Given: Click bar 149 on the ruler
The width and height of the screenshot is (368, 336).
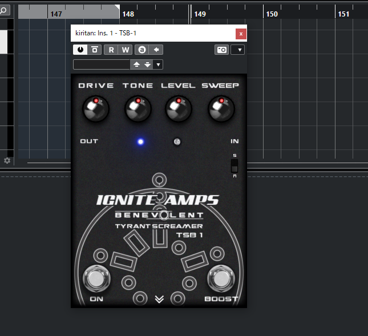Looking at the screenshot, I should point(200,14).
